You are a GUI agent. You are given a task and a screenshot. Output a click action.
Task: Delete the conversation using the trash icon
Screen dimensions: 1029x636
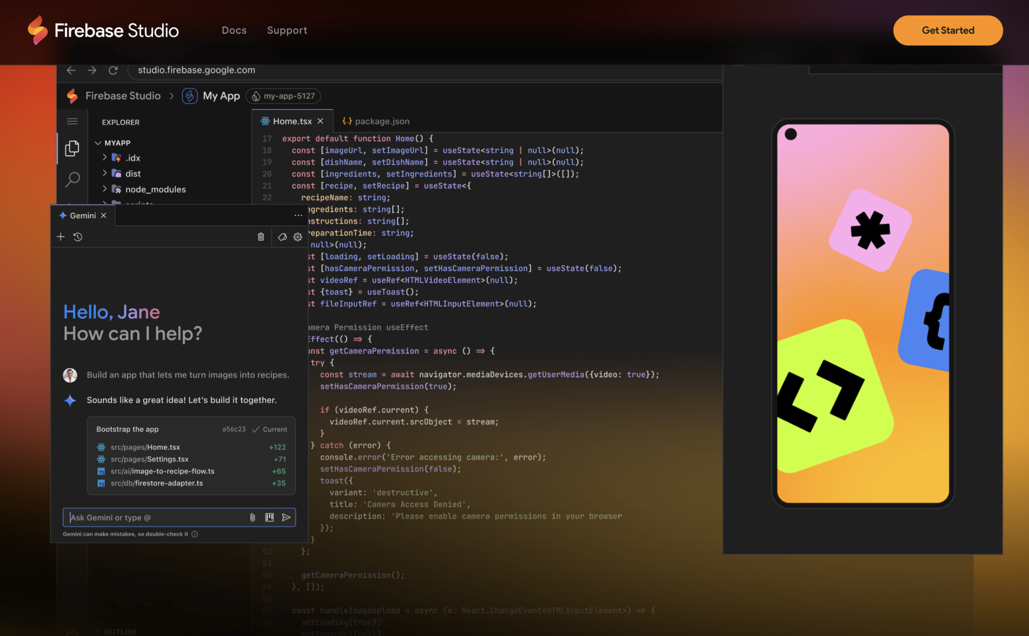(261, 236)
